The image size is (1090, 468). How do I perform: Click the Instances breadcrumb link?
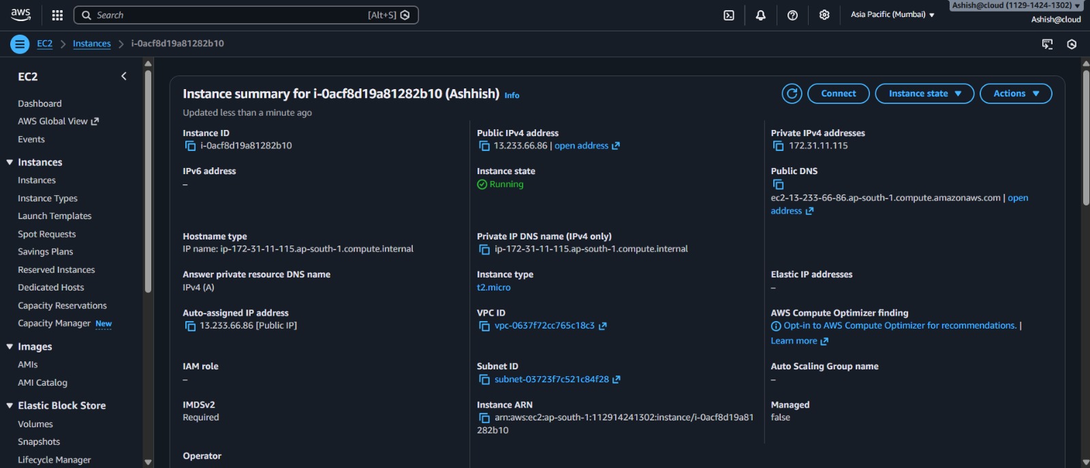pos(92,44)
